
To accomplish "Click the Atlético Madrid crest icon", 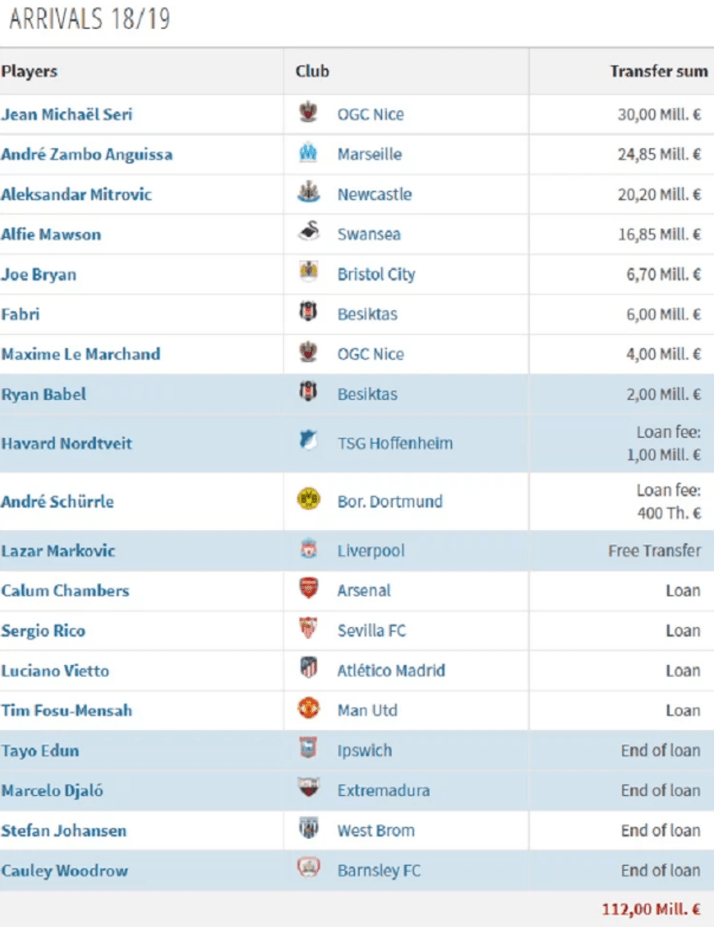I will [x=308, y=668].
